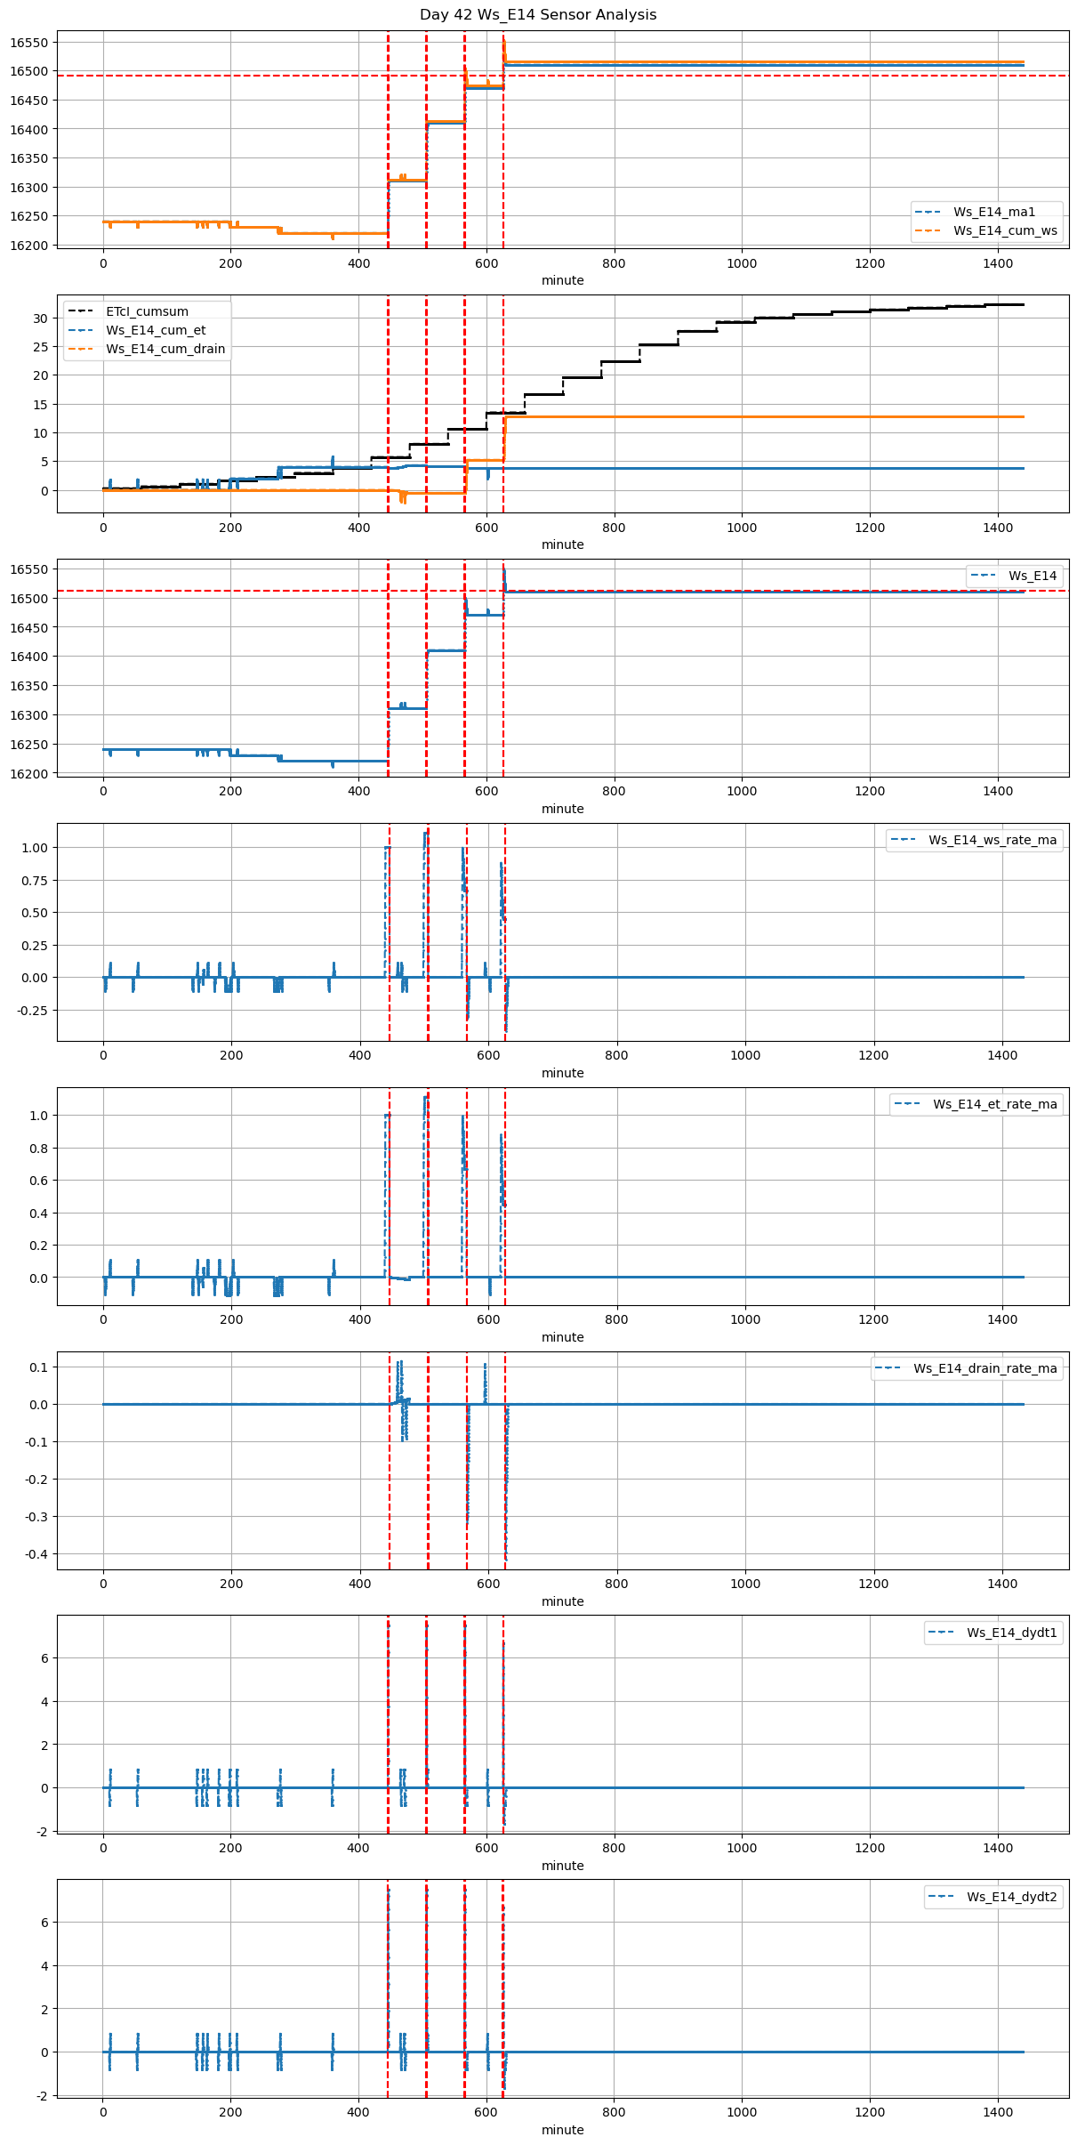Click the 1400 x-axis tick of dydt2 chart

998,2112
